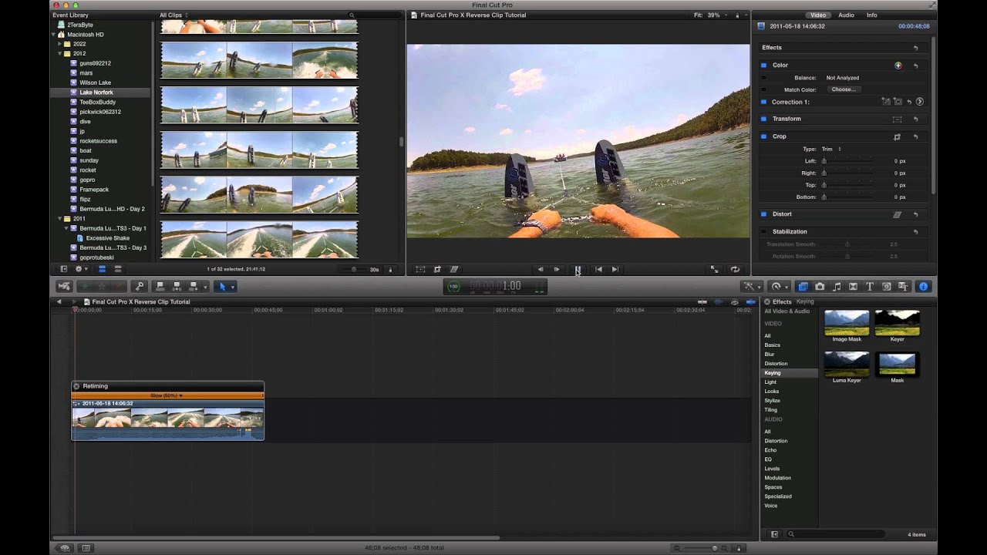Collapse the 2012 folder in Event Library
The image size is (987, 555).
coord(60,54)
